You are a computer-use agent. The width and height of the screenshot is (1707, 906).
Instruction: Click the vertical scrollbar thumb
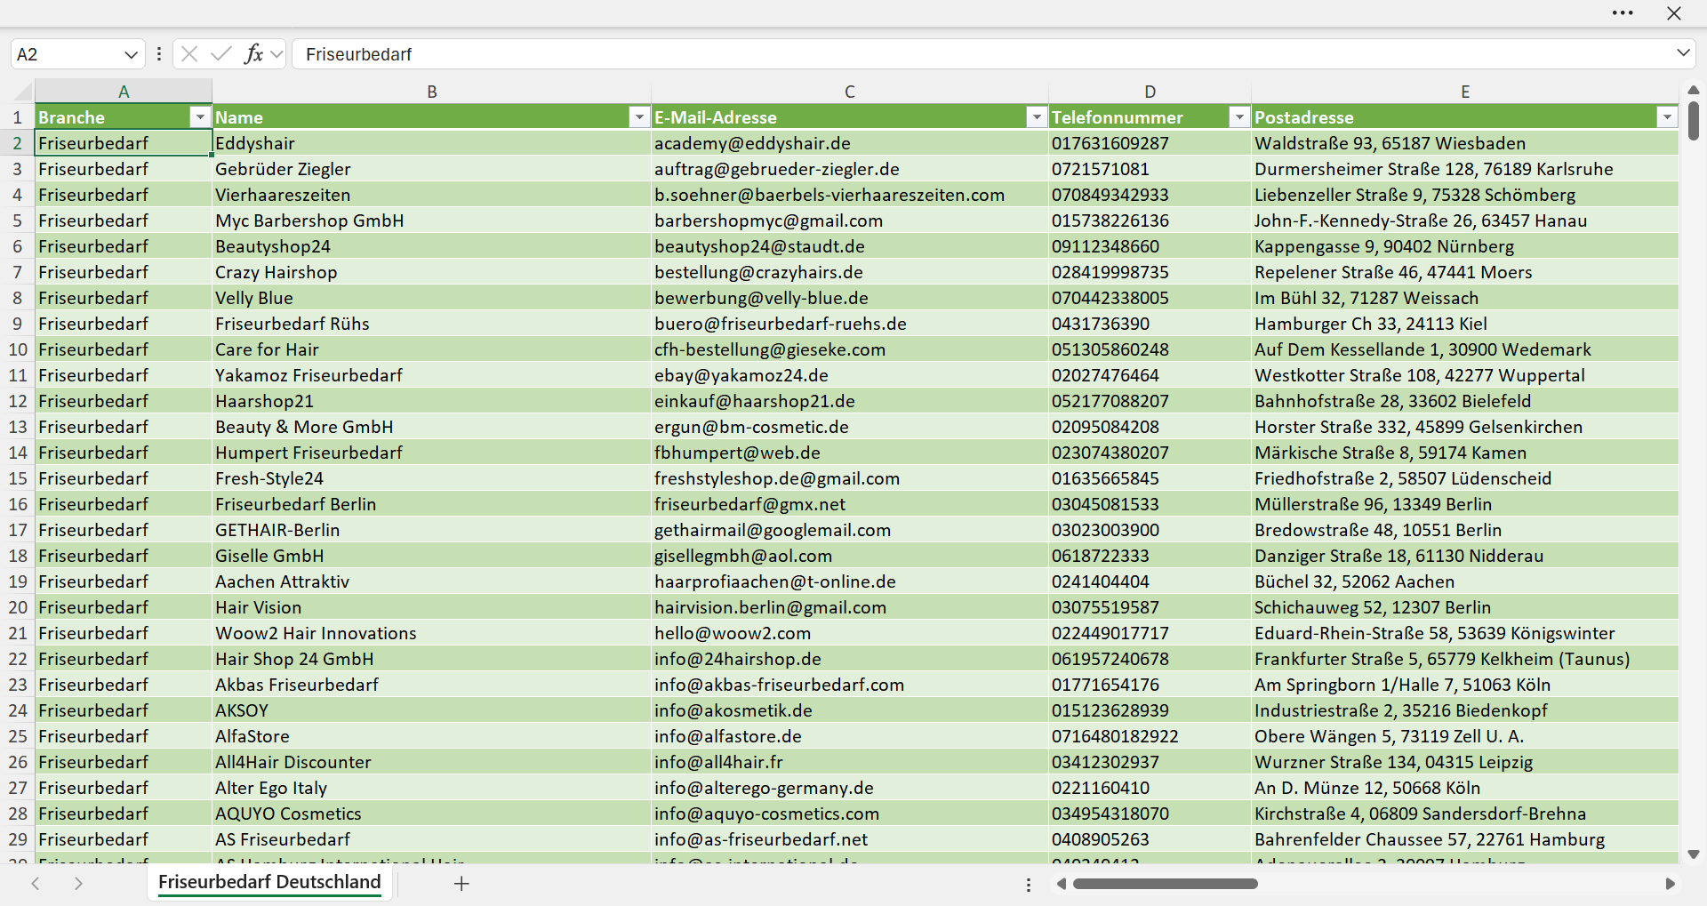tap(1694, 121)
